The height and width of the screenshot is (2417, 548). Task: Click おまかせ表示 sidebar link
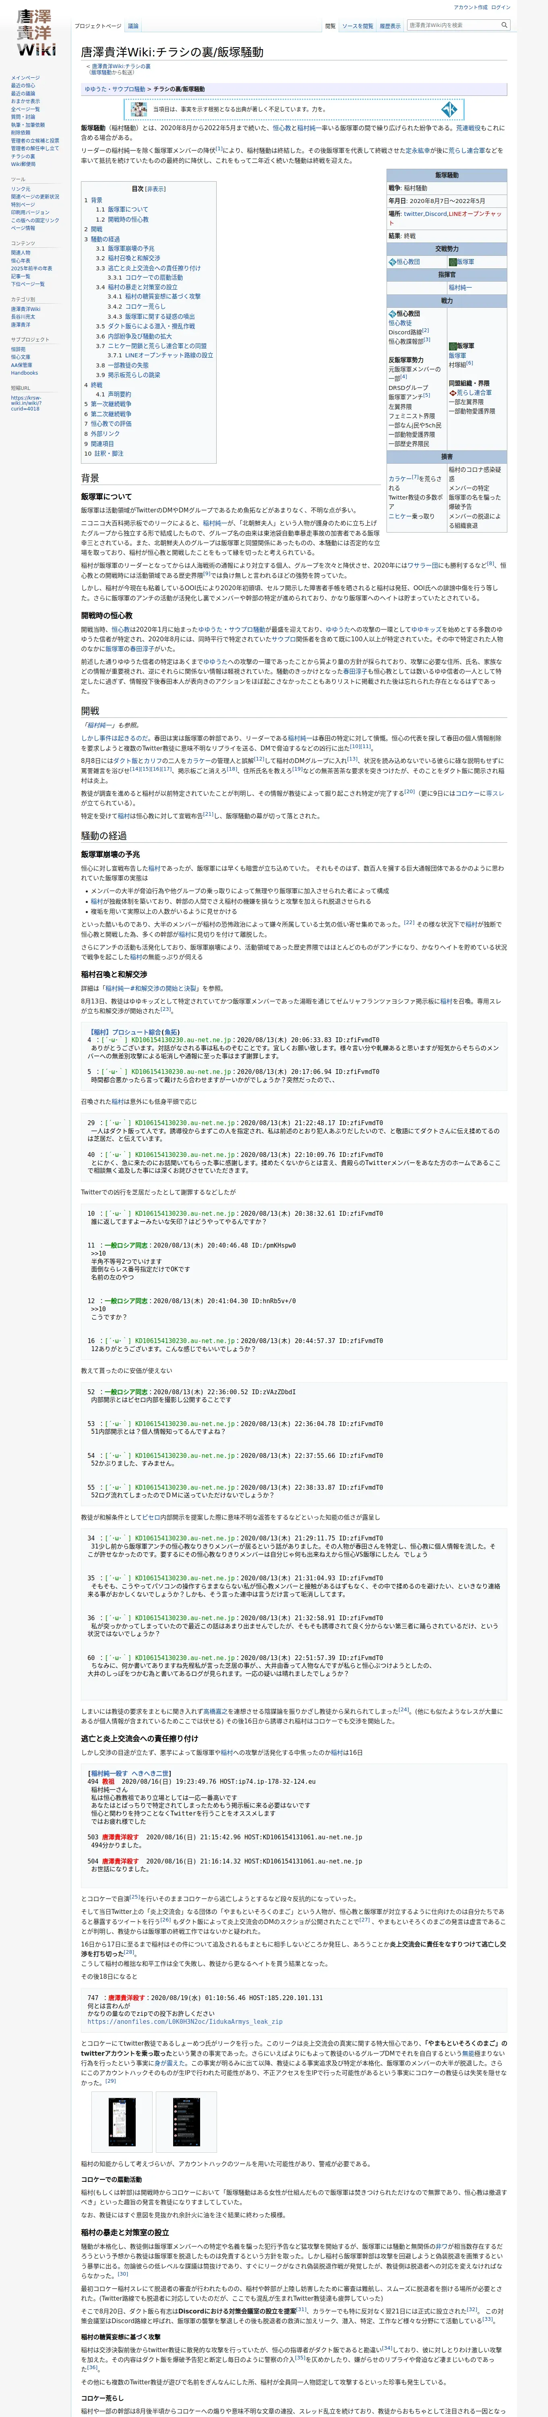pos(25,102)
